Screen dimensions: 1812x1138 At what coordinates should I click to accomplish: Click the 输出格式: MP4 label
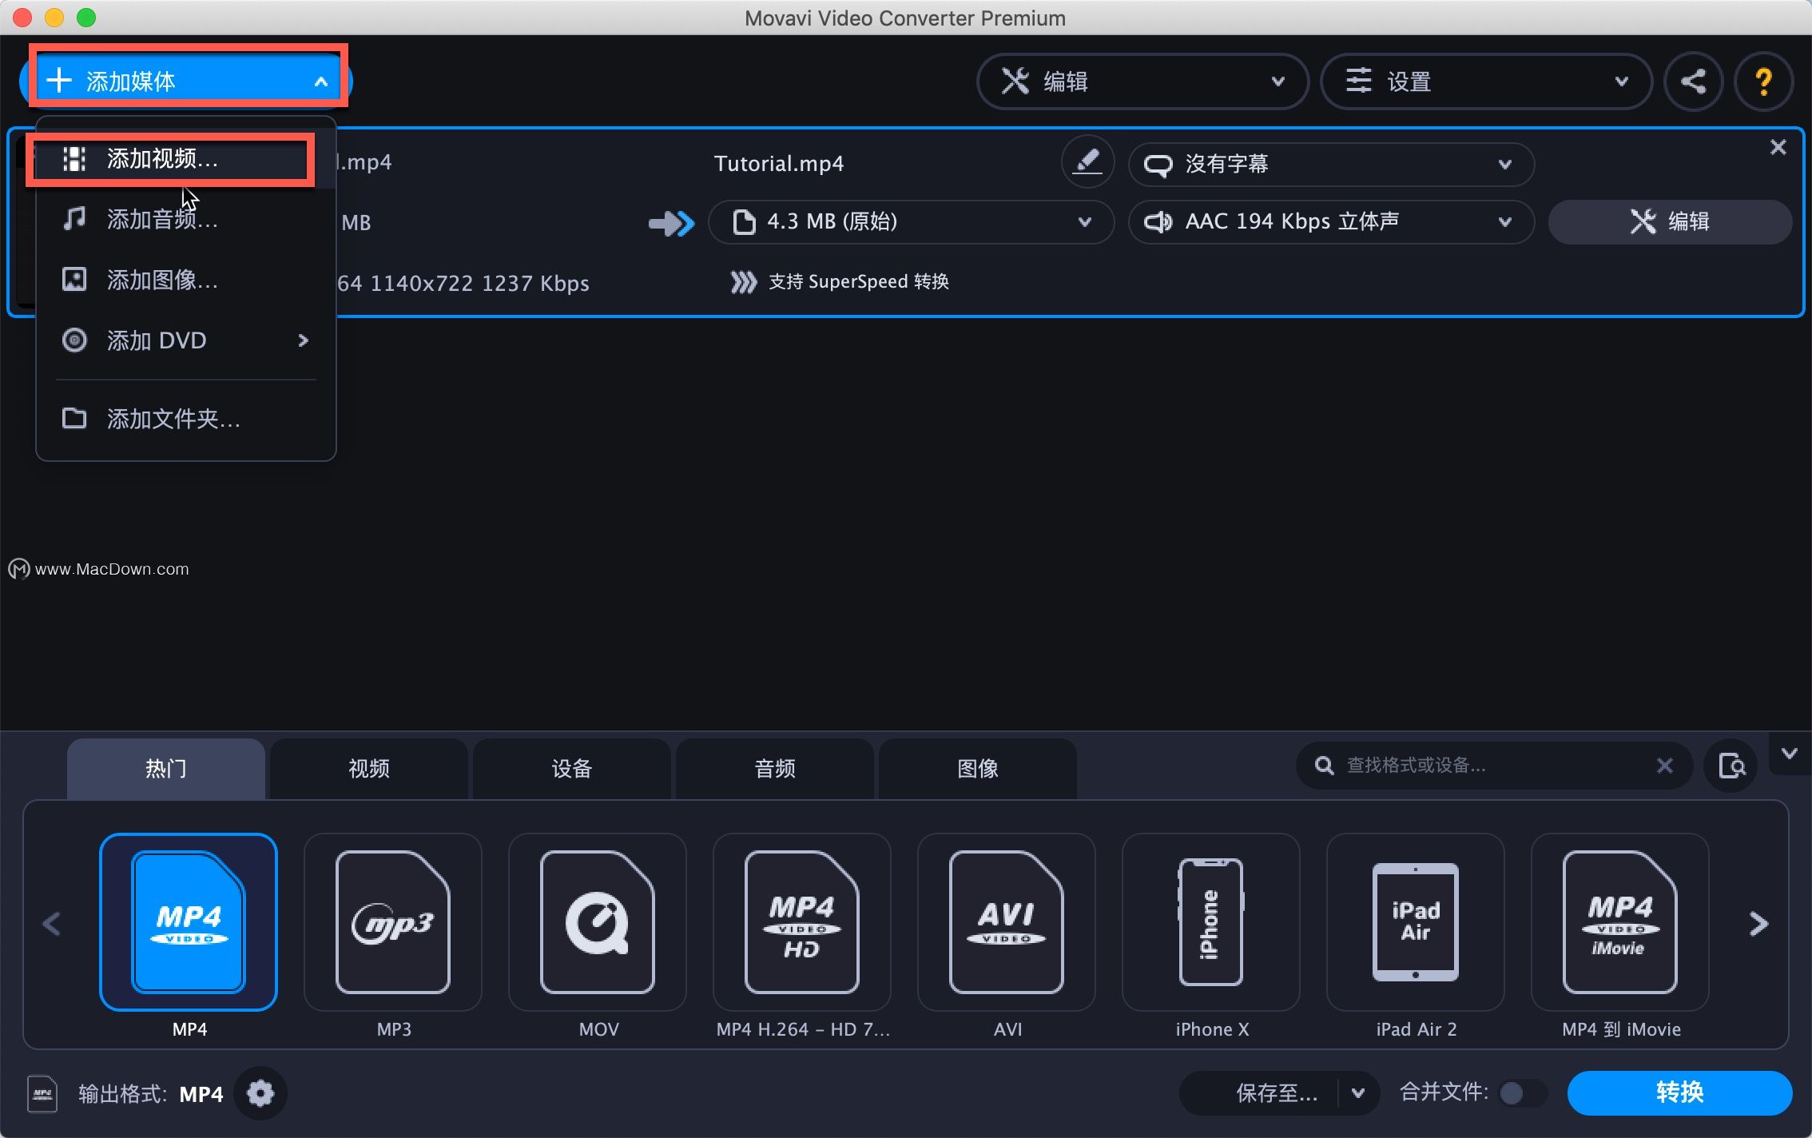(x=150, y=1093)
